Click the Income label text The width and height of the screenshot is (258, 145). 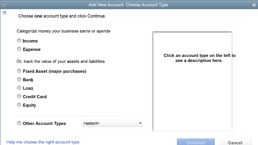point(30,41)
